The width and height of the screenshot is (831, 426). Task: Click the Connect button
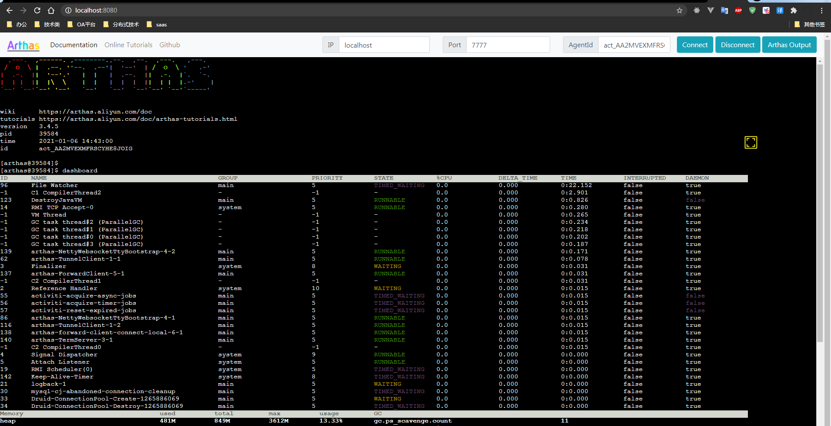[695, 45]
